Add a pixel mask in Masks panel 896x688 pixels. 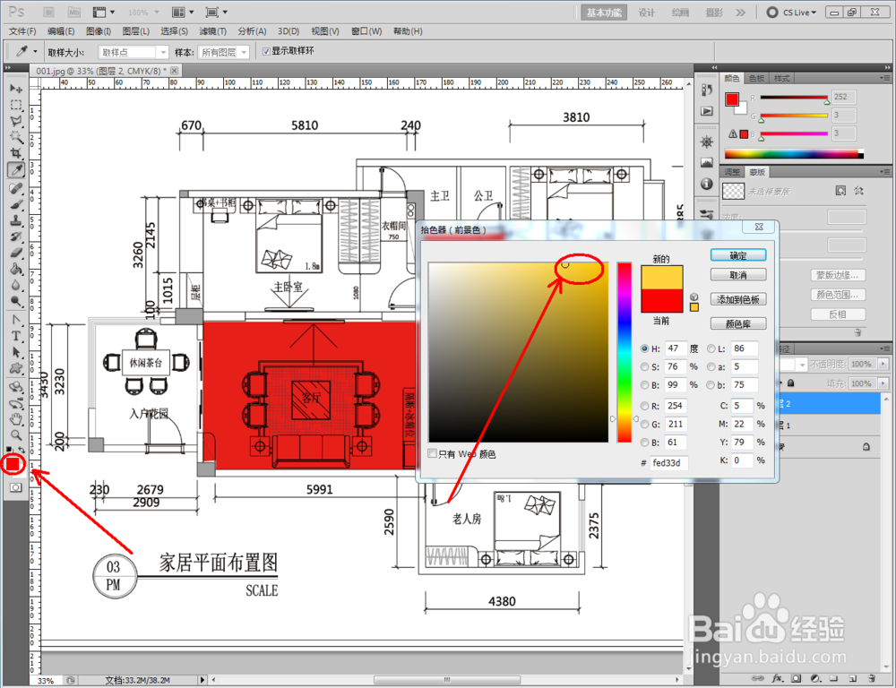coord(840,191)
